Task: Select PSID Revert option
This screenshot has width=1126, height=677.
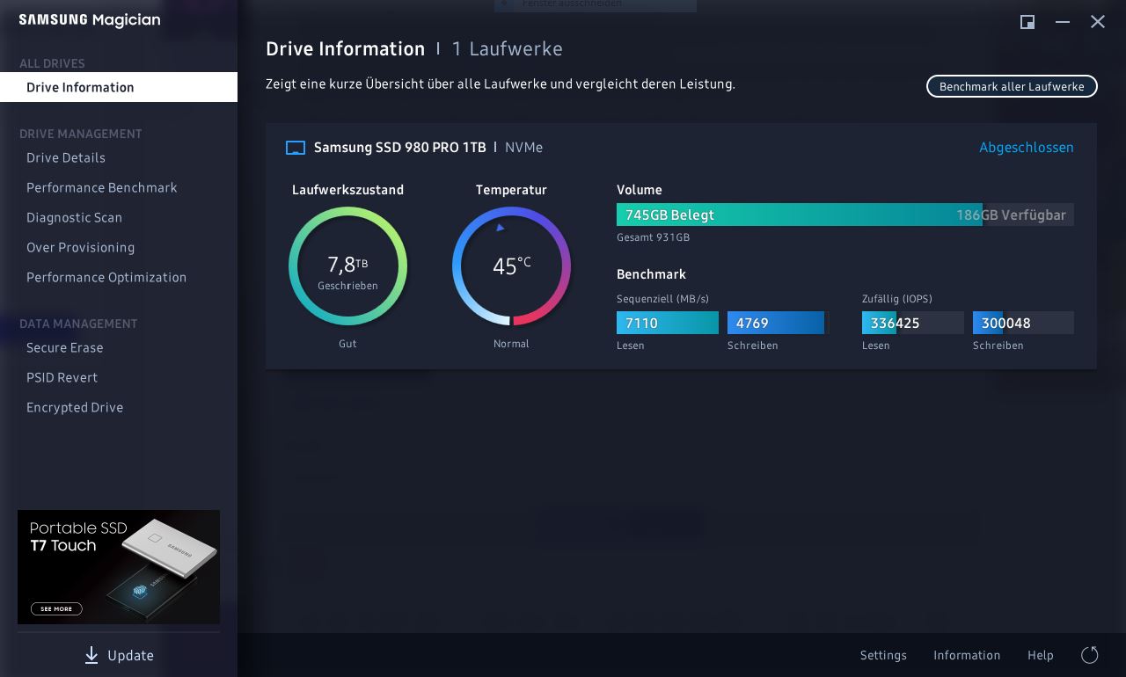Action: [x=62, y=378]
